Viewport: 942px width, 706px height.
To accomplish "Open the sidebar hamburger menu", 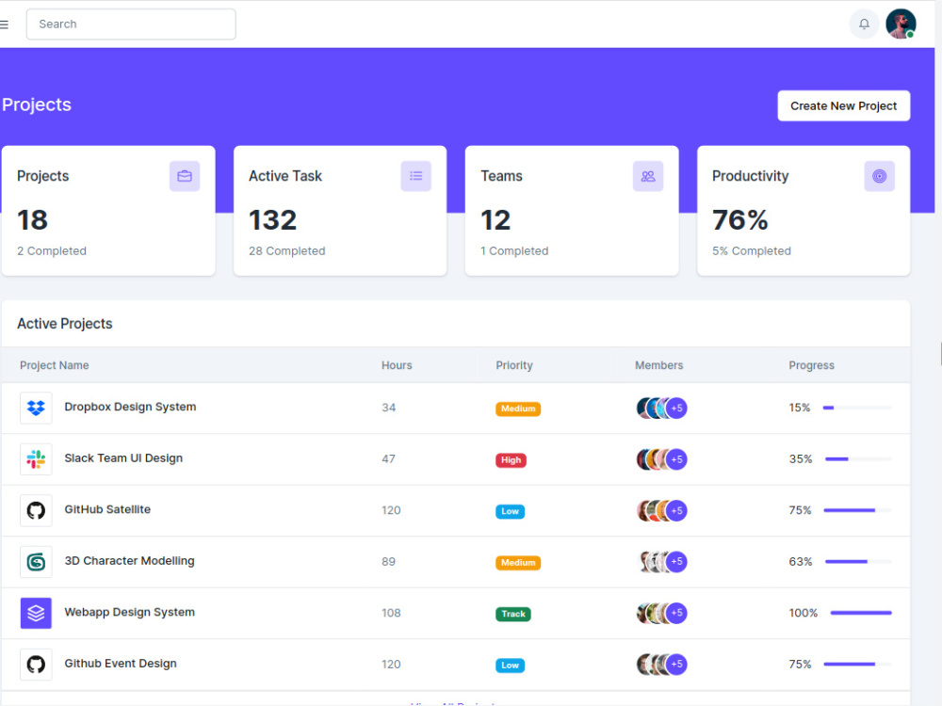I will 5,24.
